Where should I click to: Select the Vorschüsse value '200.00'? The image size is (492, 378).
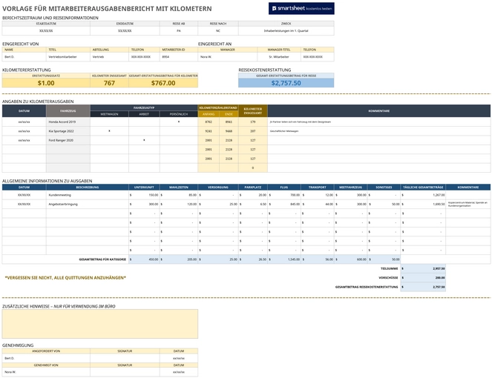423,278
